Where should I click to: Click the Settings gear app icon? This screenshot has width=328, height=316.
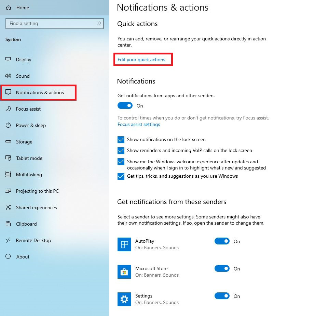pos(124,299)
